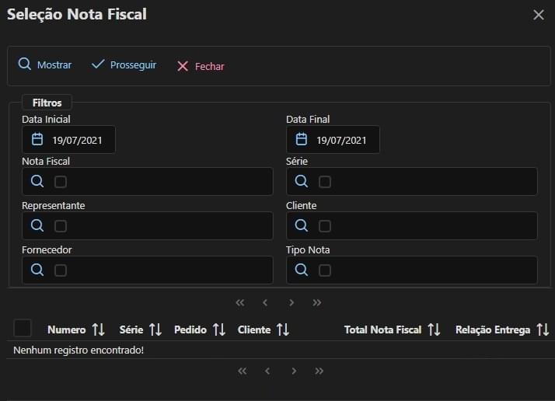The height and width of the screenshot is (401, 555).
Task: Click the search icon in Nota Fiscal field
Action: [37, 182]
